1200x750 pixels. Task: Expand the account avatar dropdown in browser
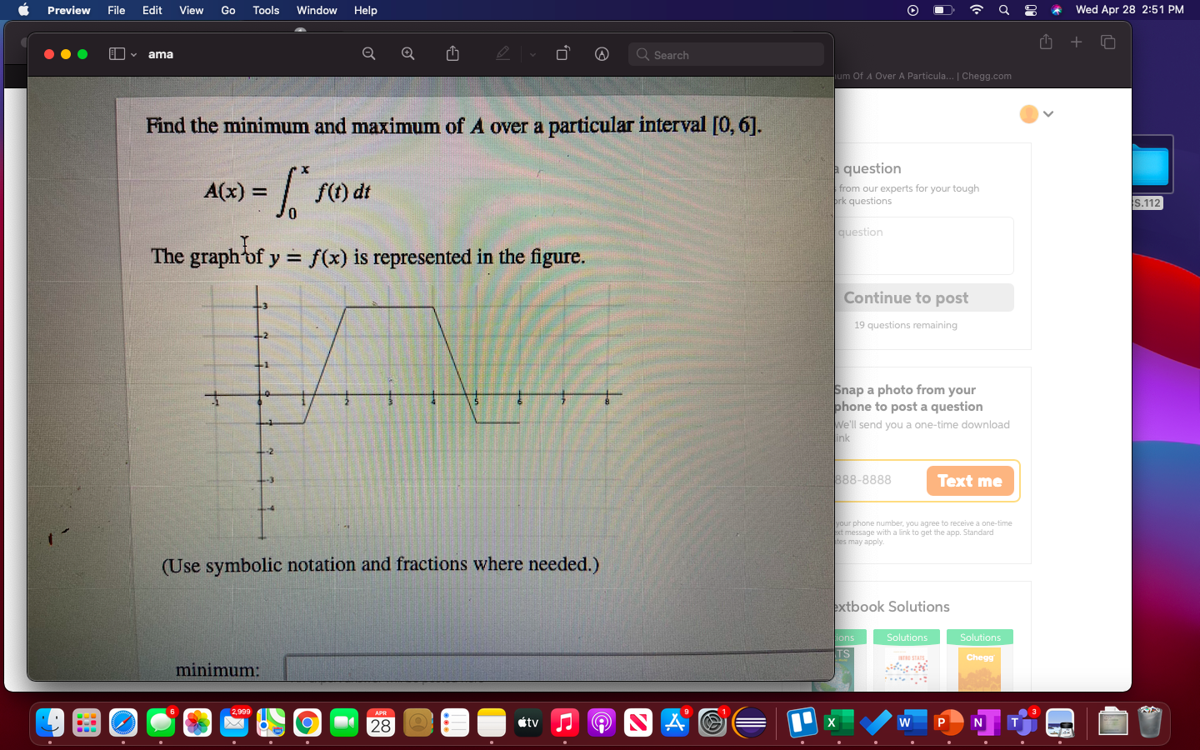1048,114
